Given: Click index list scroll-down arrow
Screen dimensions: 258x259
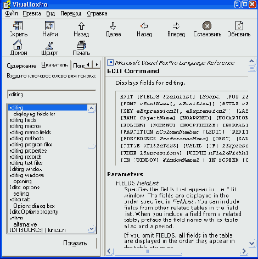Looking at the screenshot, I should coord(92,229).
